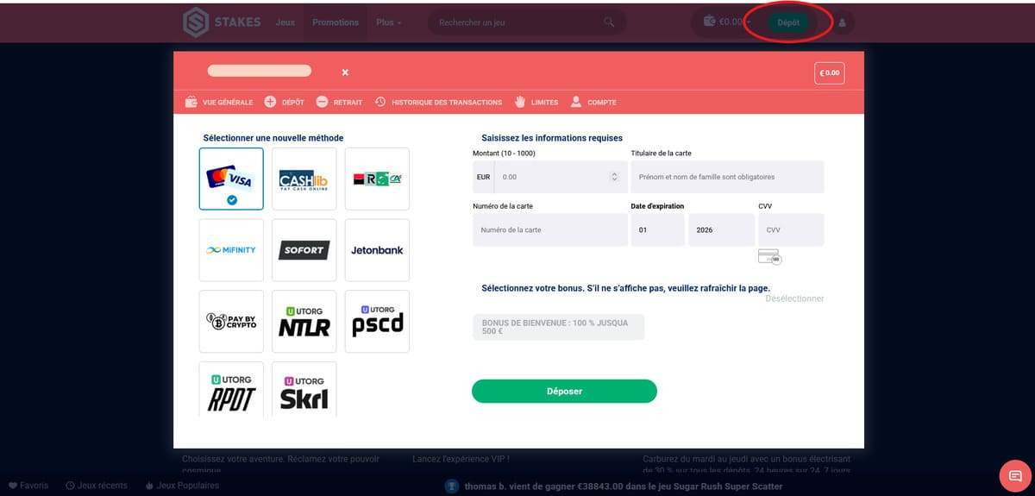Screen dimensions: 1035x496
Task: Select the CASHlib payment method
Action: [304, 179]
